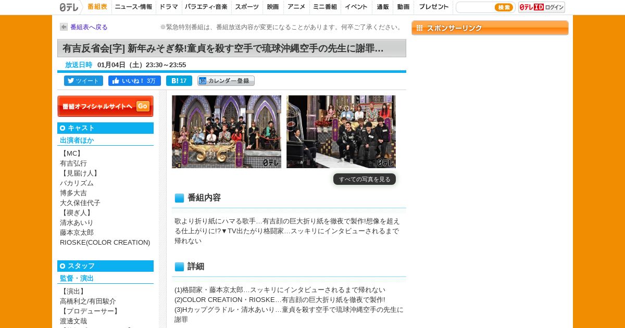Click the スポンサーリンク grid icon
This screenshot has height=328, width=625.
pyautogui.click(x=420, y=28)
